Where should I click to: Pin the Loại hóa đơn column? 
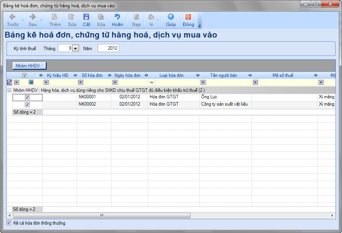[197, 75]
